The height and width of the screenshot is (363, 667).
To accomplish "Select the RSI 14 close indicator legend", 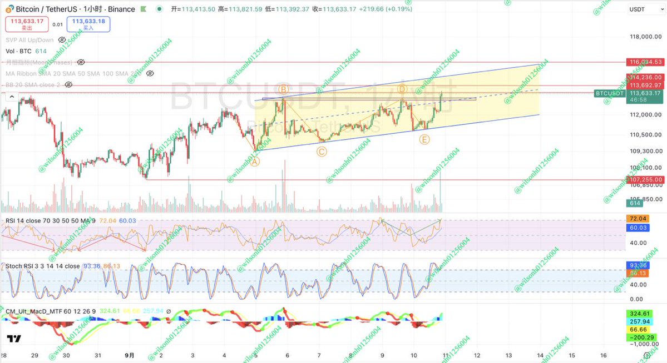I will click(x=51, y=221).
